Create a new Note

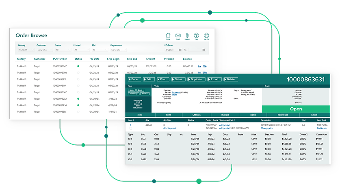tap(132, 90)
